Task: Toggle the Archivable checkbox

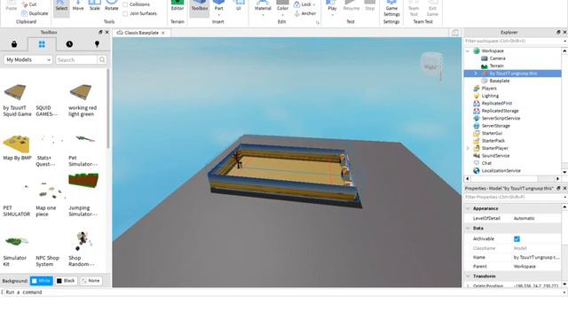Action: [x=517, y=238]
